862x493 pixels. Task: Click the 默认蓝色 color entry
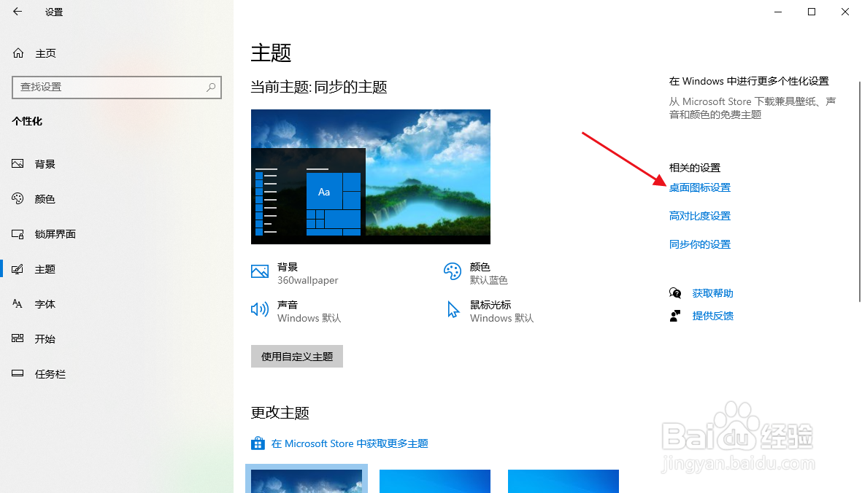[489, 281]
